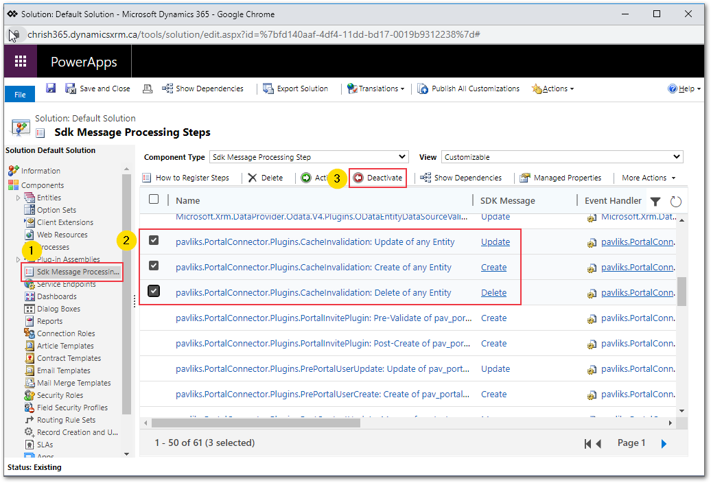The width and height of the screenshot is (711, 483).
Task: Open the Actions dropdown menu
Action: [552, 89]
